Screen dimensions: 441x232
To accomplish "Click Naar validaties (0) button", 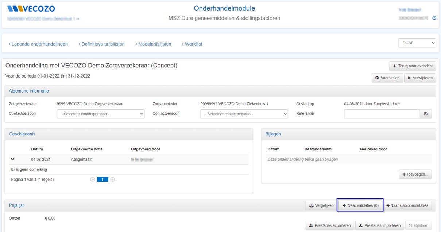I will pos(360,205).
